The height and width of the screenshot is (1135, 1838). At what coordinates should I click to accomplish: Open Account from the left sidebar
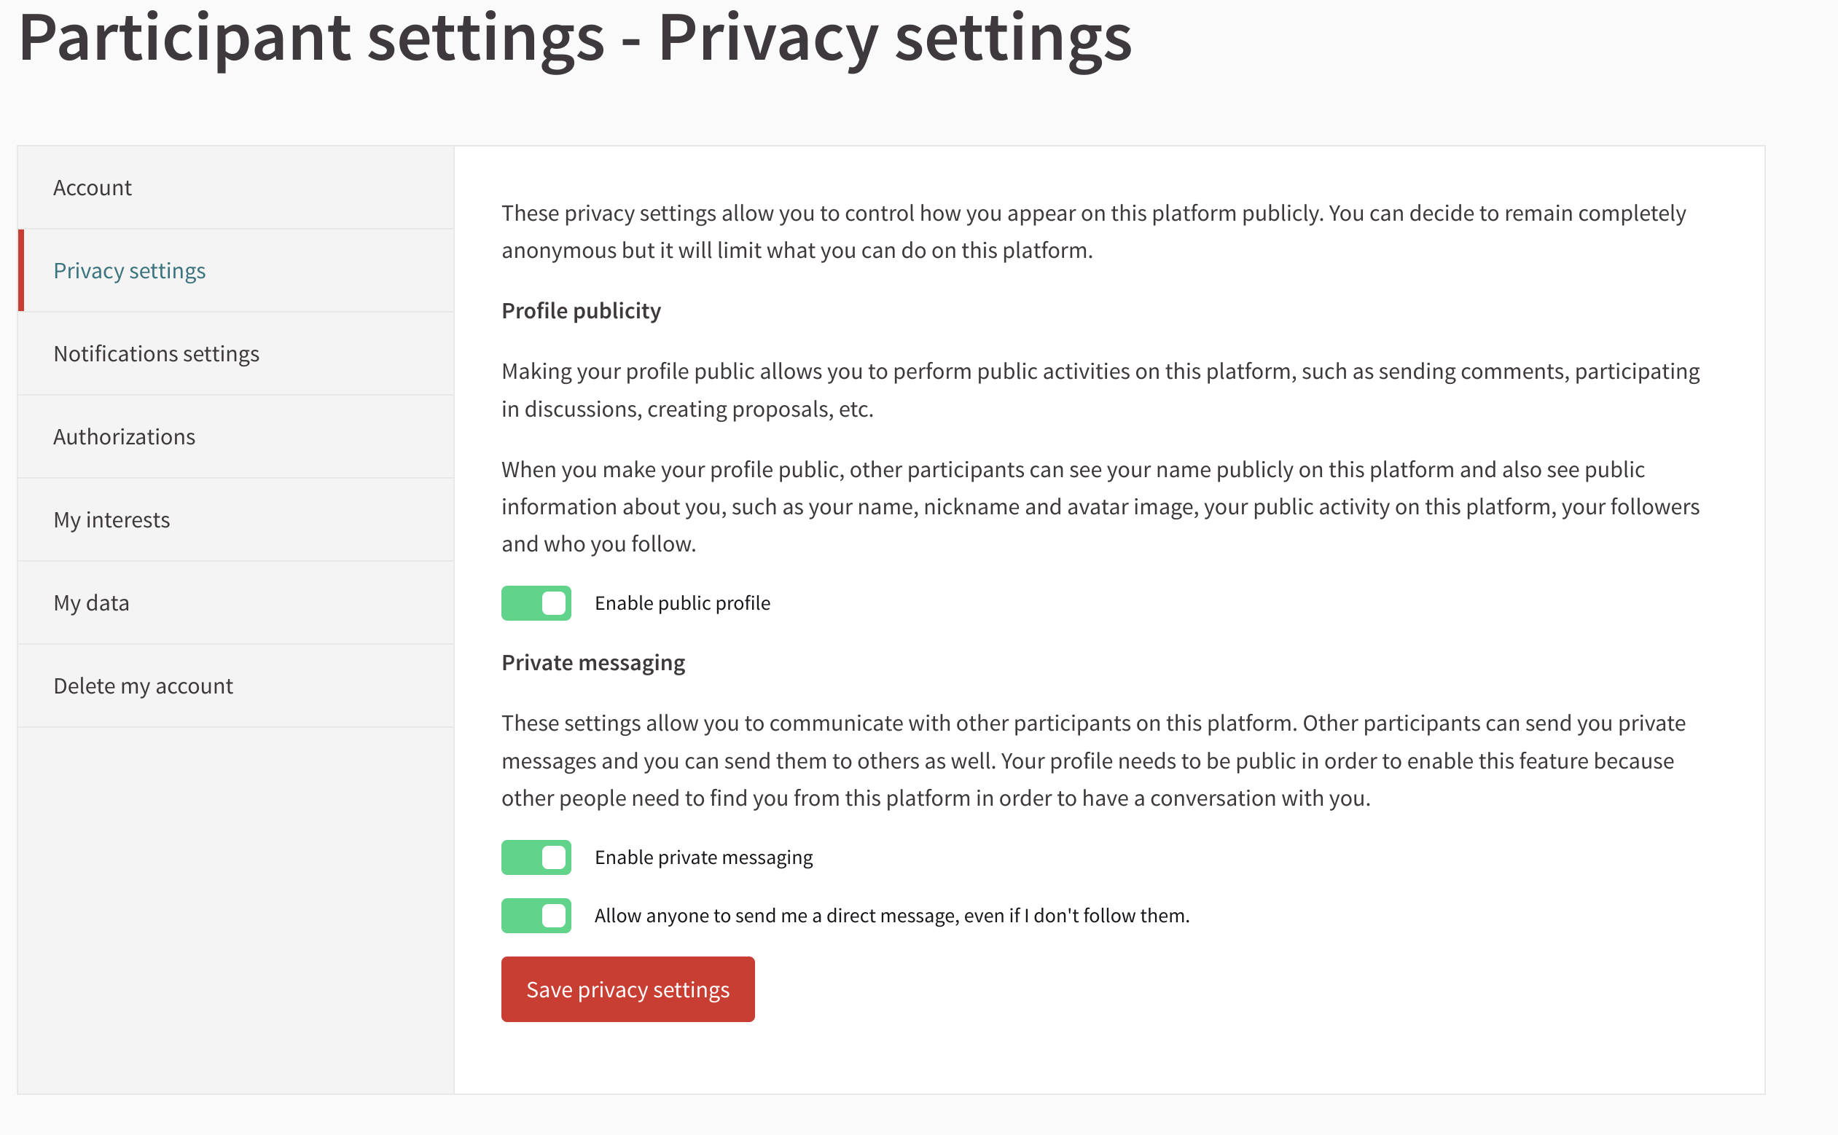point(92,187)
